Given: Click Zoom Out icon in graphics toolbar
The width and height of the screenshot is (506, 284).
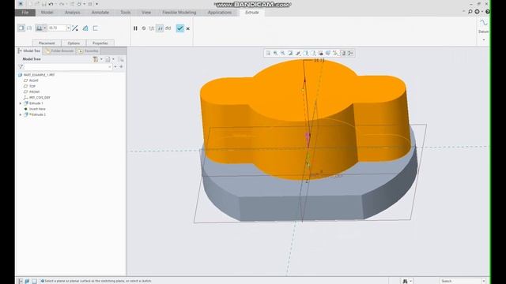Looking at the screenshot, I should (x=283, y=53).
